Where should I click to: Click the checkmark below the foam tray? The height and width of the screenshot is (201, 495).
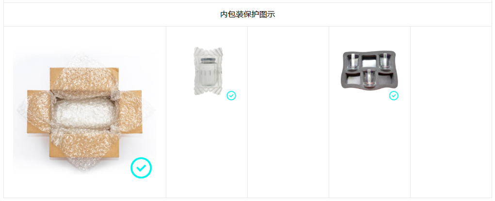(394, 96)
